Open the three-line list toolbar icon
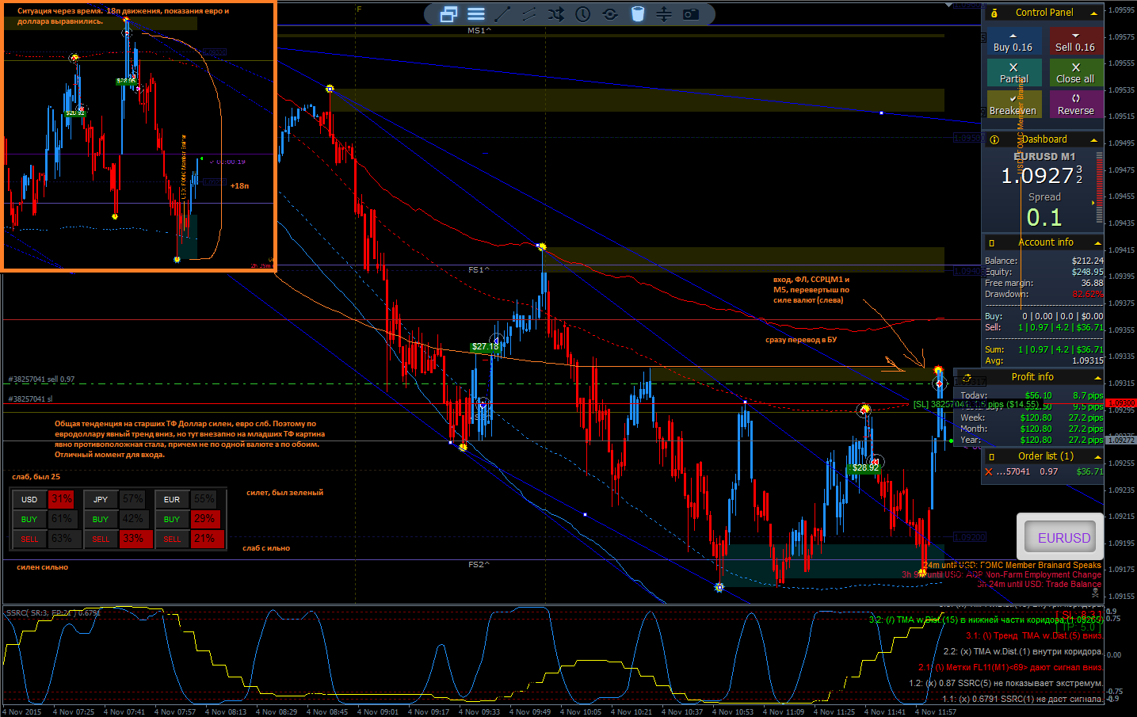 coord(475,14)
